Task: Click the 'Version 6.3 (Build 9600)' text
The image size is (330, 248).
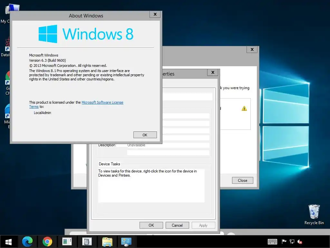Action: (x=47, y=60)
